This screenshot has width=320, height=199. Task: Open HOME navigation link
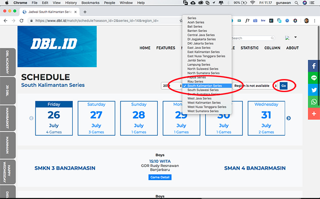(145, 48)
